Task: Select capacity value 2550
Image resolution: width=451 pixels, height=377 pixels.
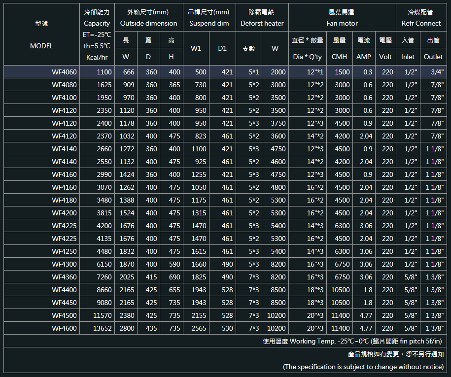Action: tap(104, 162)
